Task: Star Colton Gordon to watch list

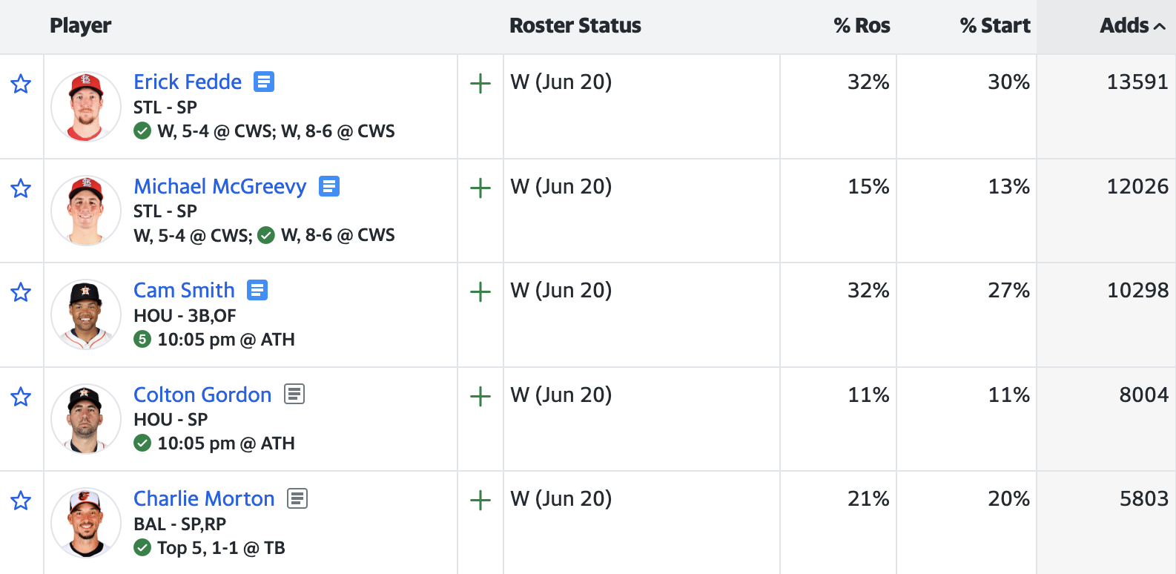Action: [x=21, y=397]
